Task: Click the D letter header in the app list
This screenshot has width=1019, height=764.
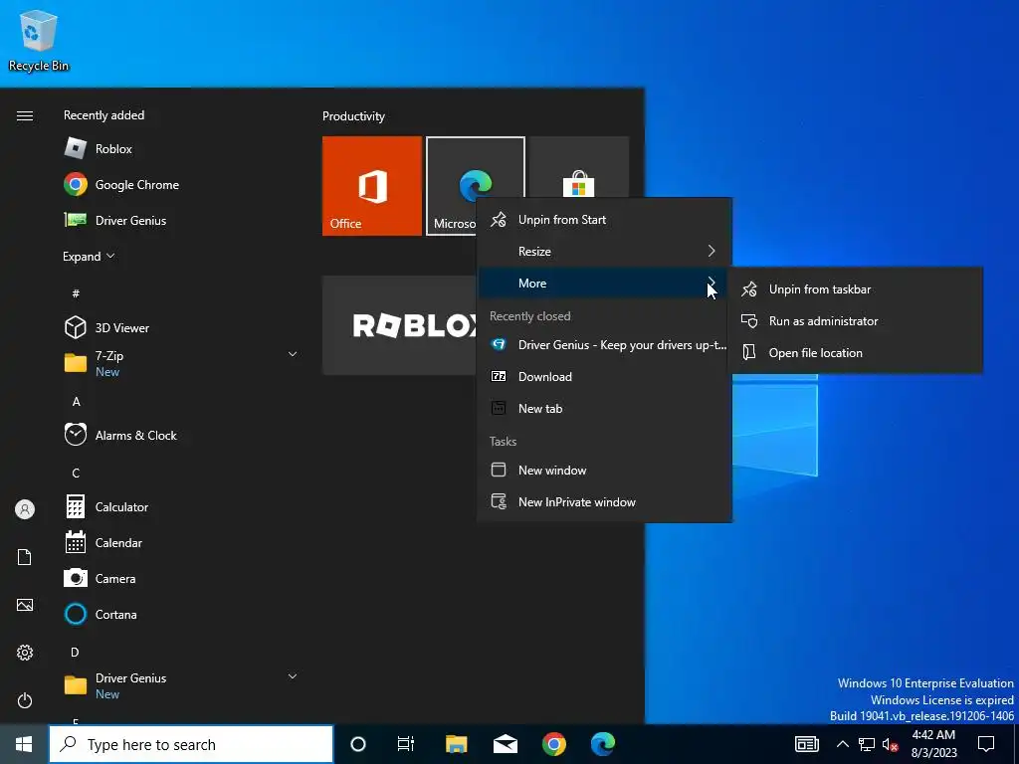Action: click(x=75, y=652)
